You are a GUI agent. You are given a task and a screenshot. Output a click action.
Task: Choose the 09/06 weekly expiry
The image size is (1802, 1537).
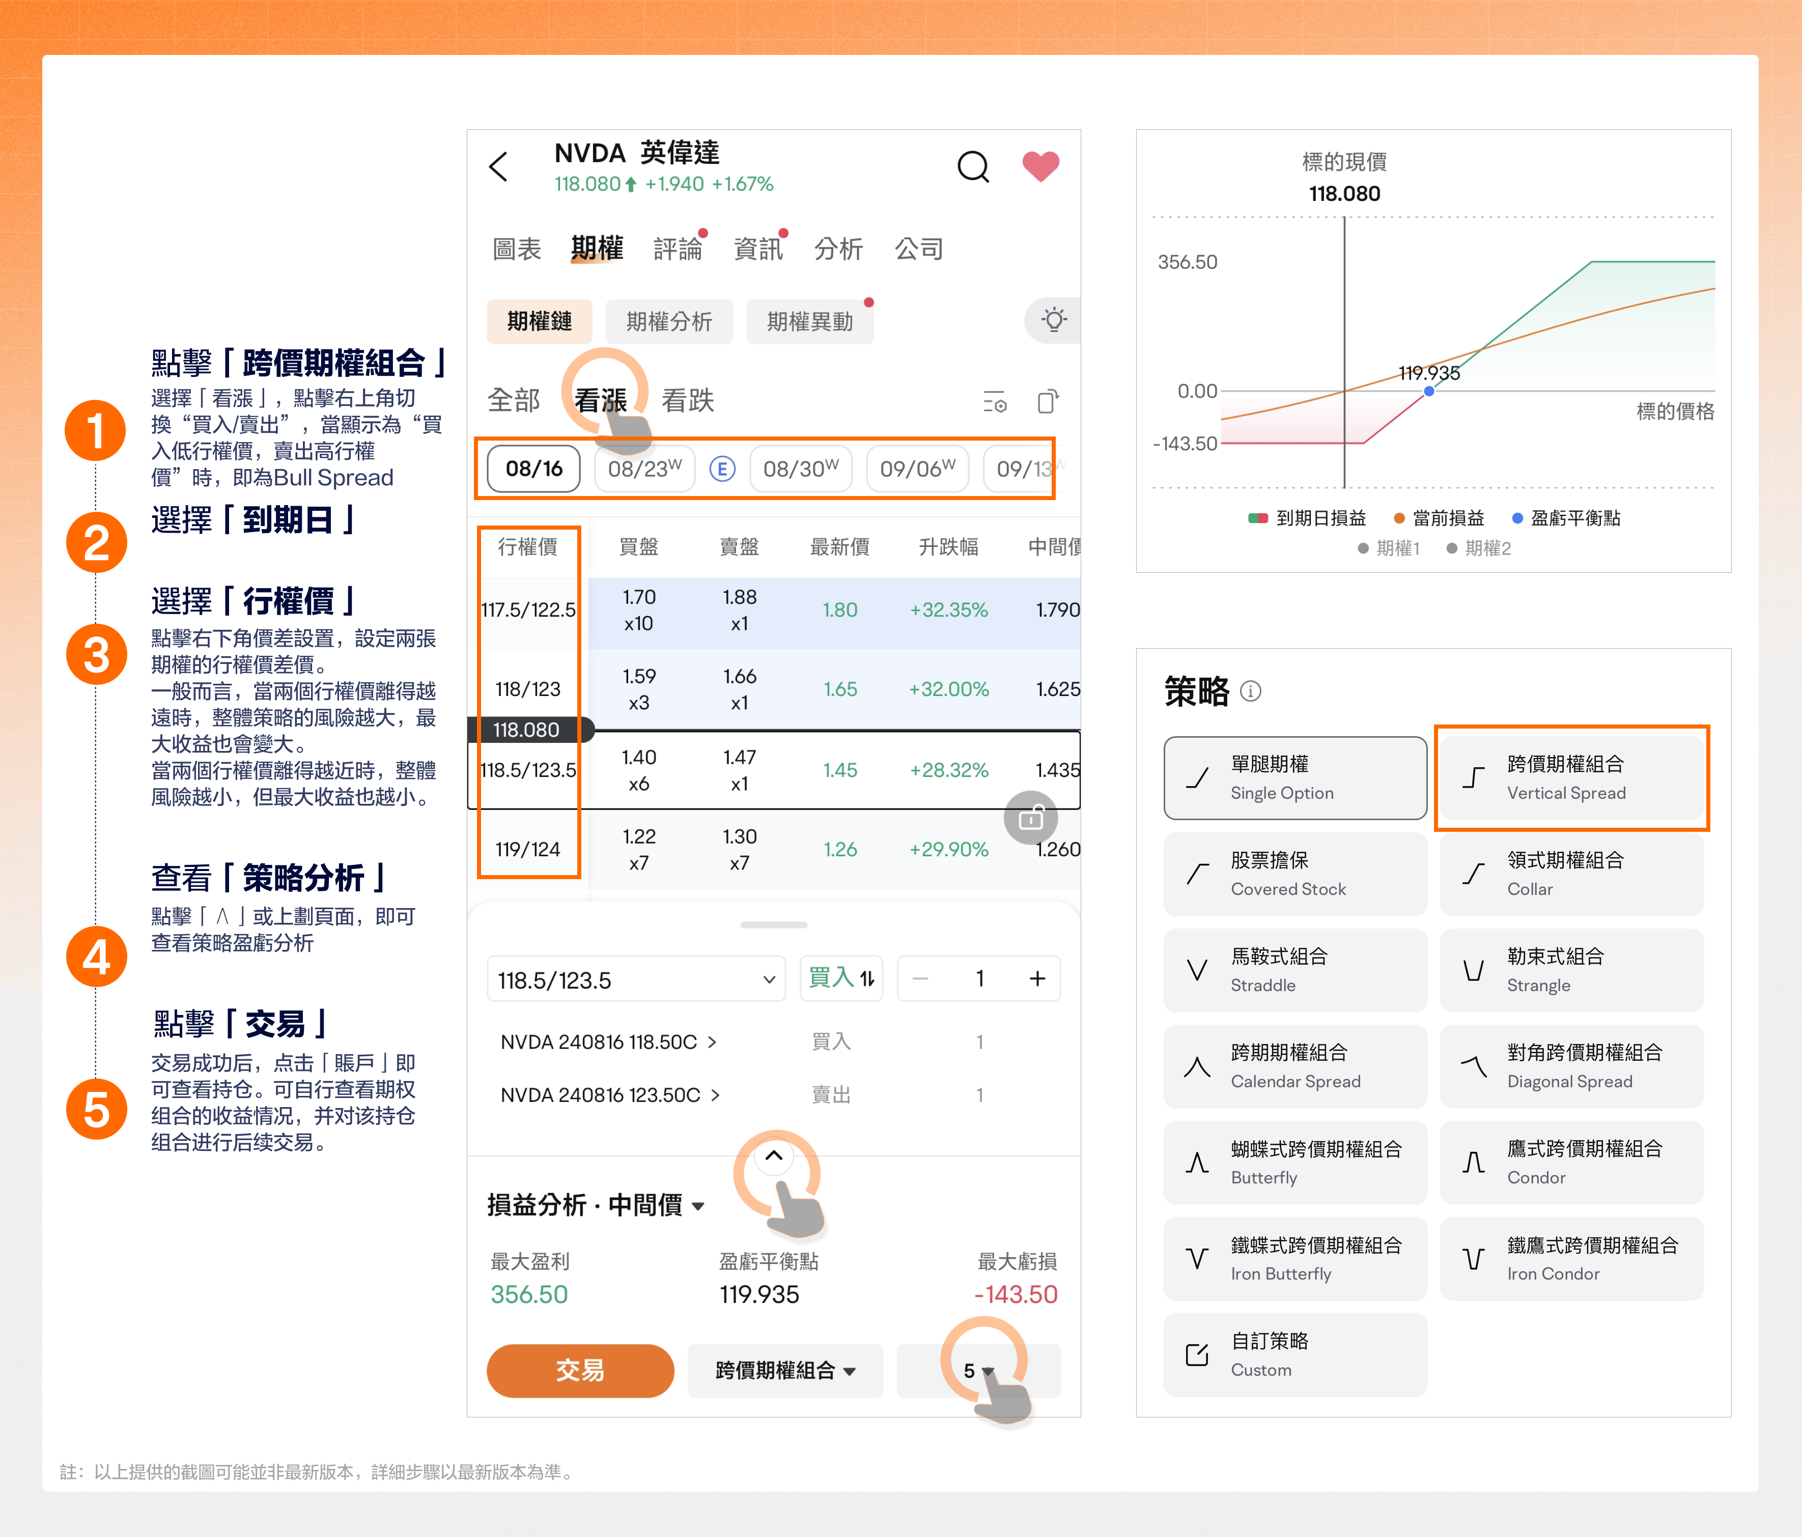coord(917,470)
